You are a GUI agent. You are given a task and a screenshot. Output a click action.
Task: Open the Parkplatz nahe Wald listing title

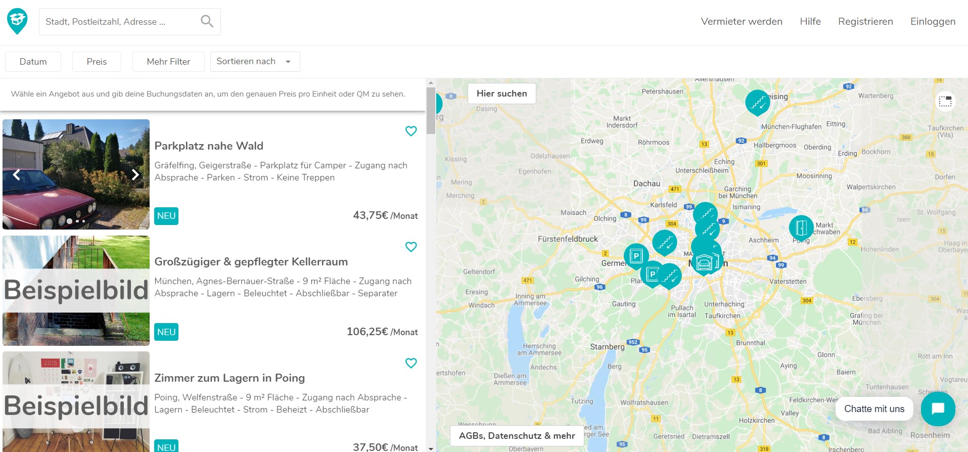coord(209,146)
